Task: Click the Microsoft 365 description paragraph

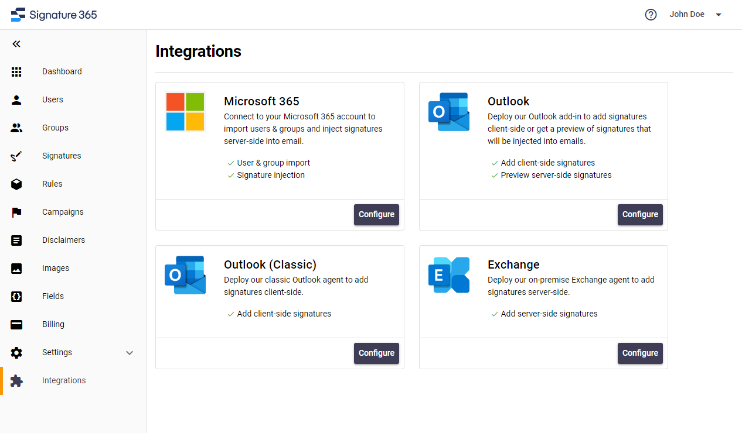Action: [303, 129]
